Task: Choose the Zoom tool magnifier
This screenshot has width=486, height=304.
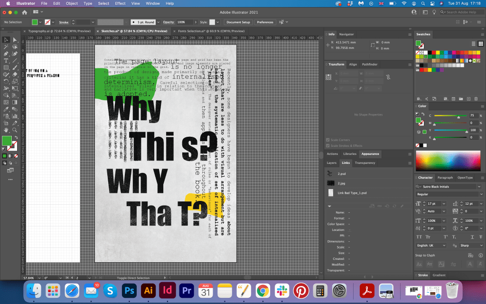Action: [x=15, y=129]
